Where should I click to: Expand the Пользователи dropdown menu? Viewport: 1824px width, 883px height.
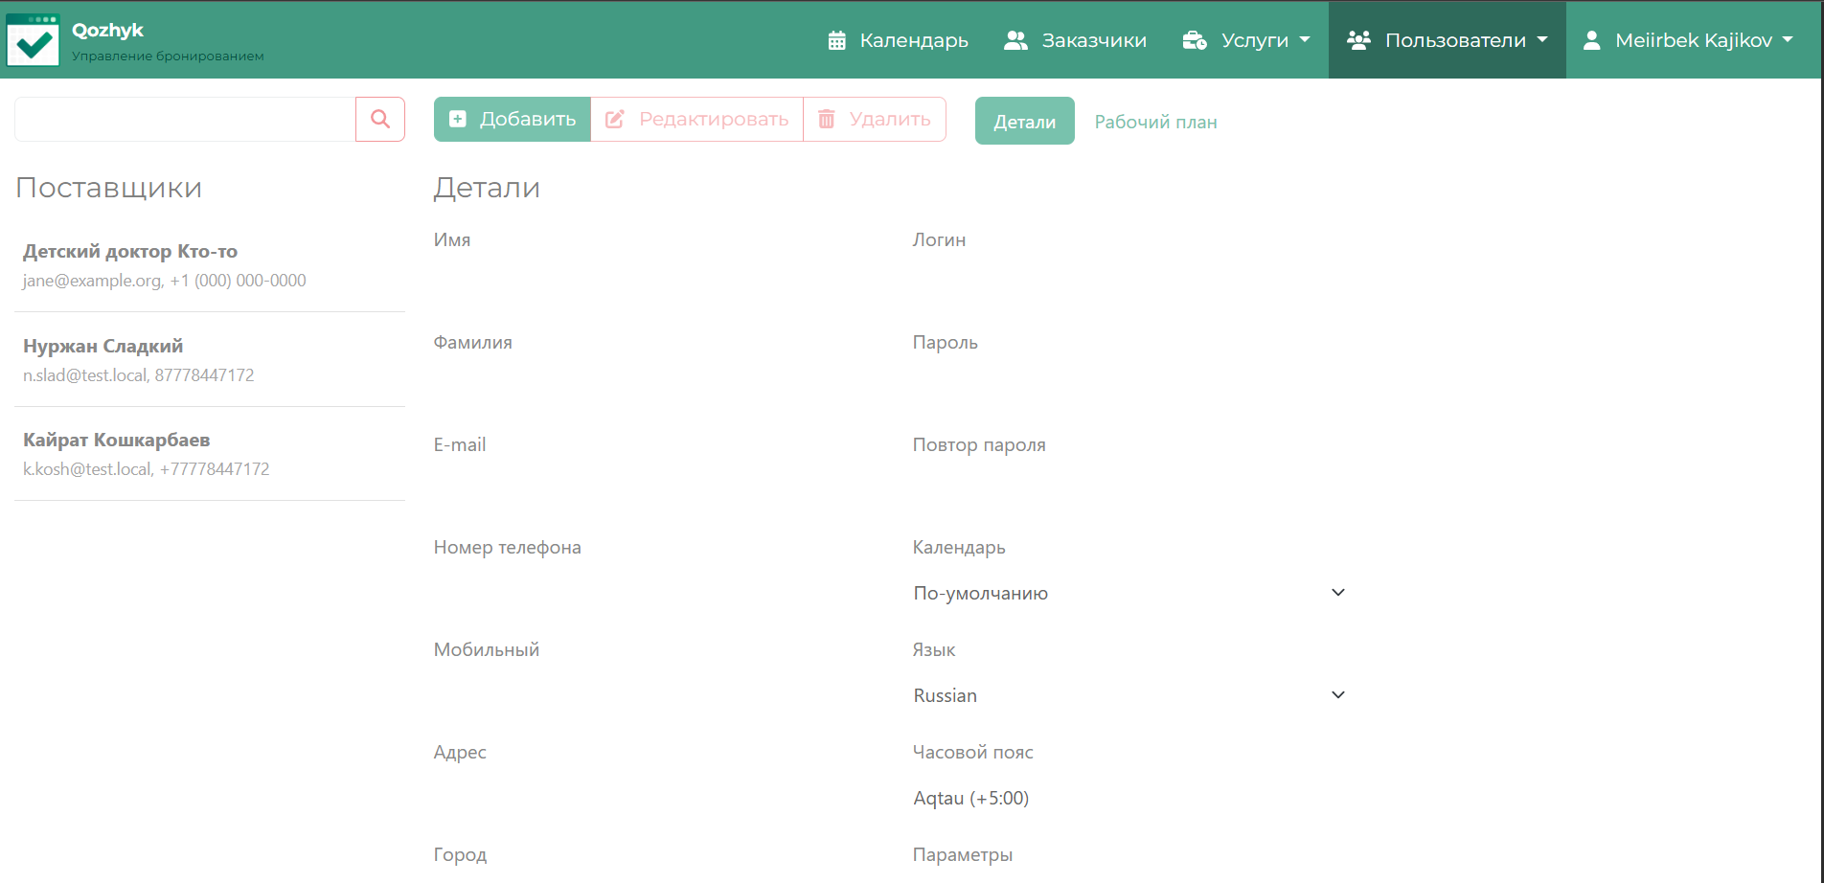[x=1447, y=40]
